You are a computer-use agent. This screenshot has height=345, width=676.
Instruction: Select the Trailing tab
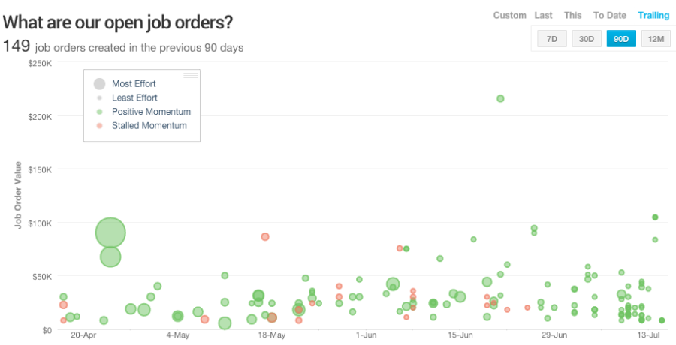[x=653, y=15]
